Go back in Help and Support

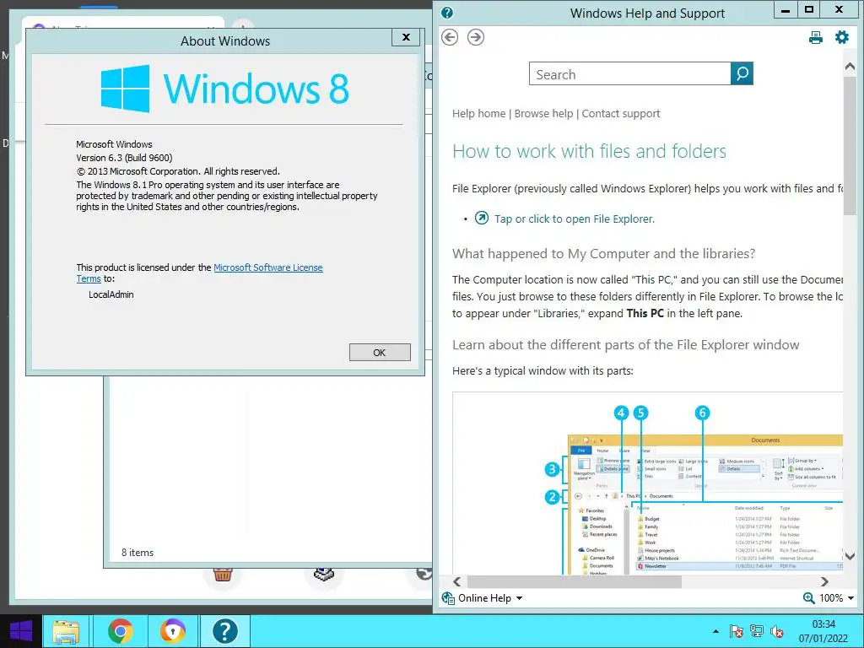[450, 37]
